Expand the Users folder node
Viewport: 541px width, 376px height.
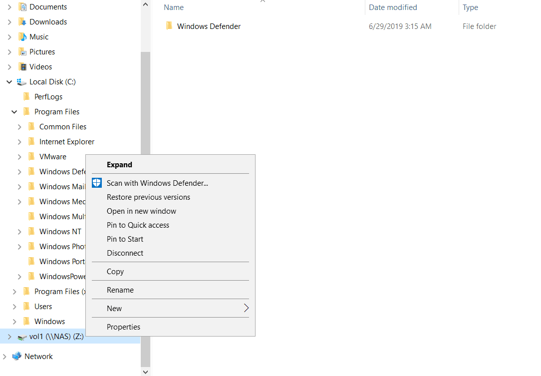click(14, 307)
